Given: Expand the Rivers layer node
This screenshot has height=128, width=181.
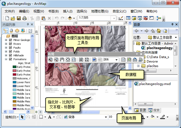Looking at the screenshot, I should (x=6, y=44).
